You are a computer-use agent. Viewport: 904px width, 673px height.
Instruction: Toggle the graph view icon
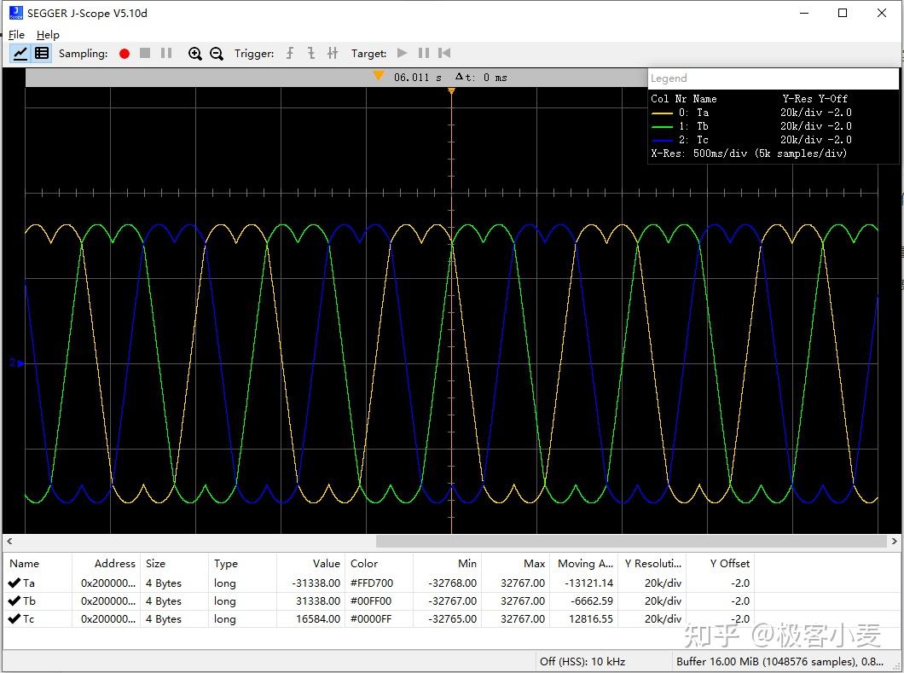[x=20, y=53]
